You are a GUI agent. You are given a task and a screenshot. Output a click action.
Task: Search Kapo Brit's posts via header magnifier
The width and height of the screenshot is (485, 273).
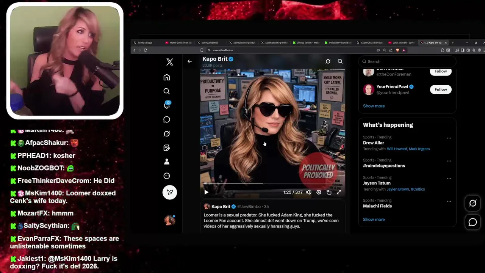[340, 61]
